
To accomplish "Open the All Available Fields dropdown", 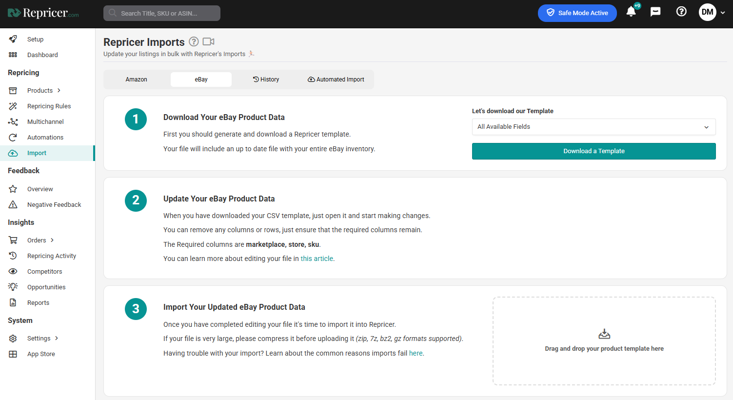I will (594, 127).
